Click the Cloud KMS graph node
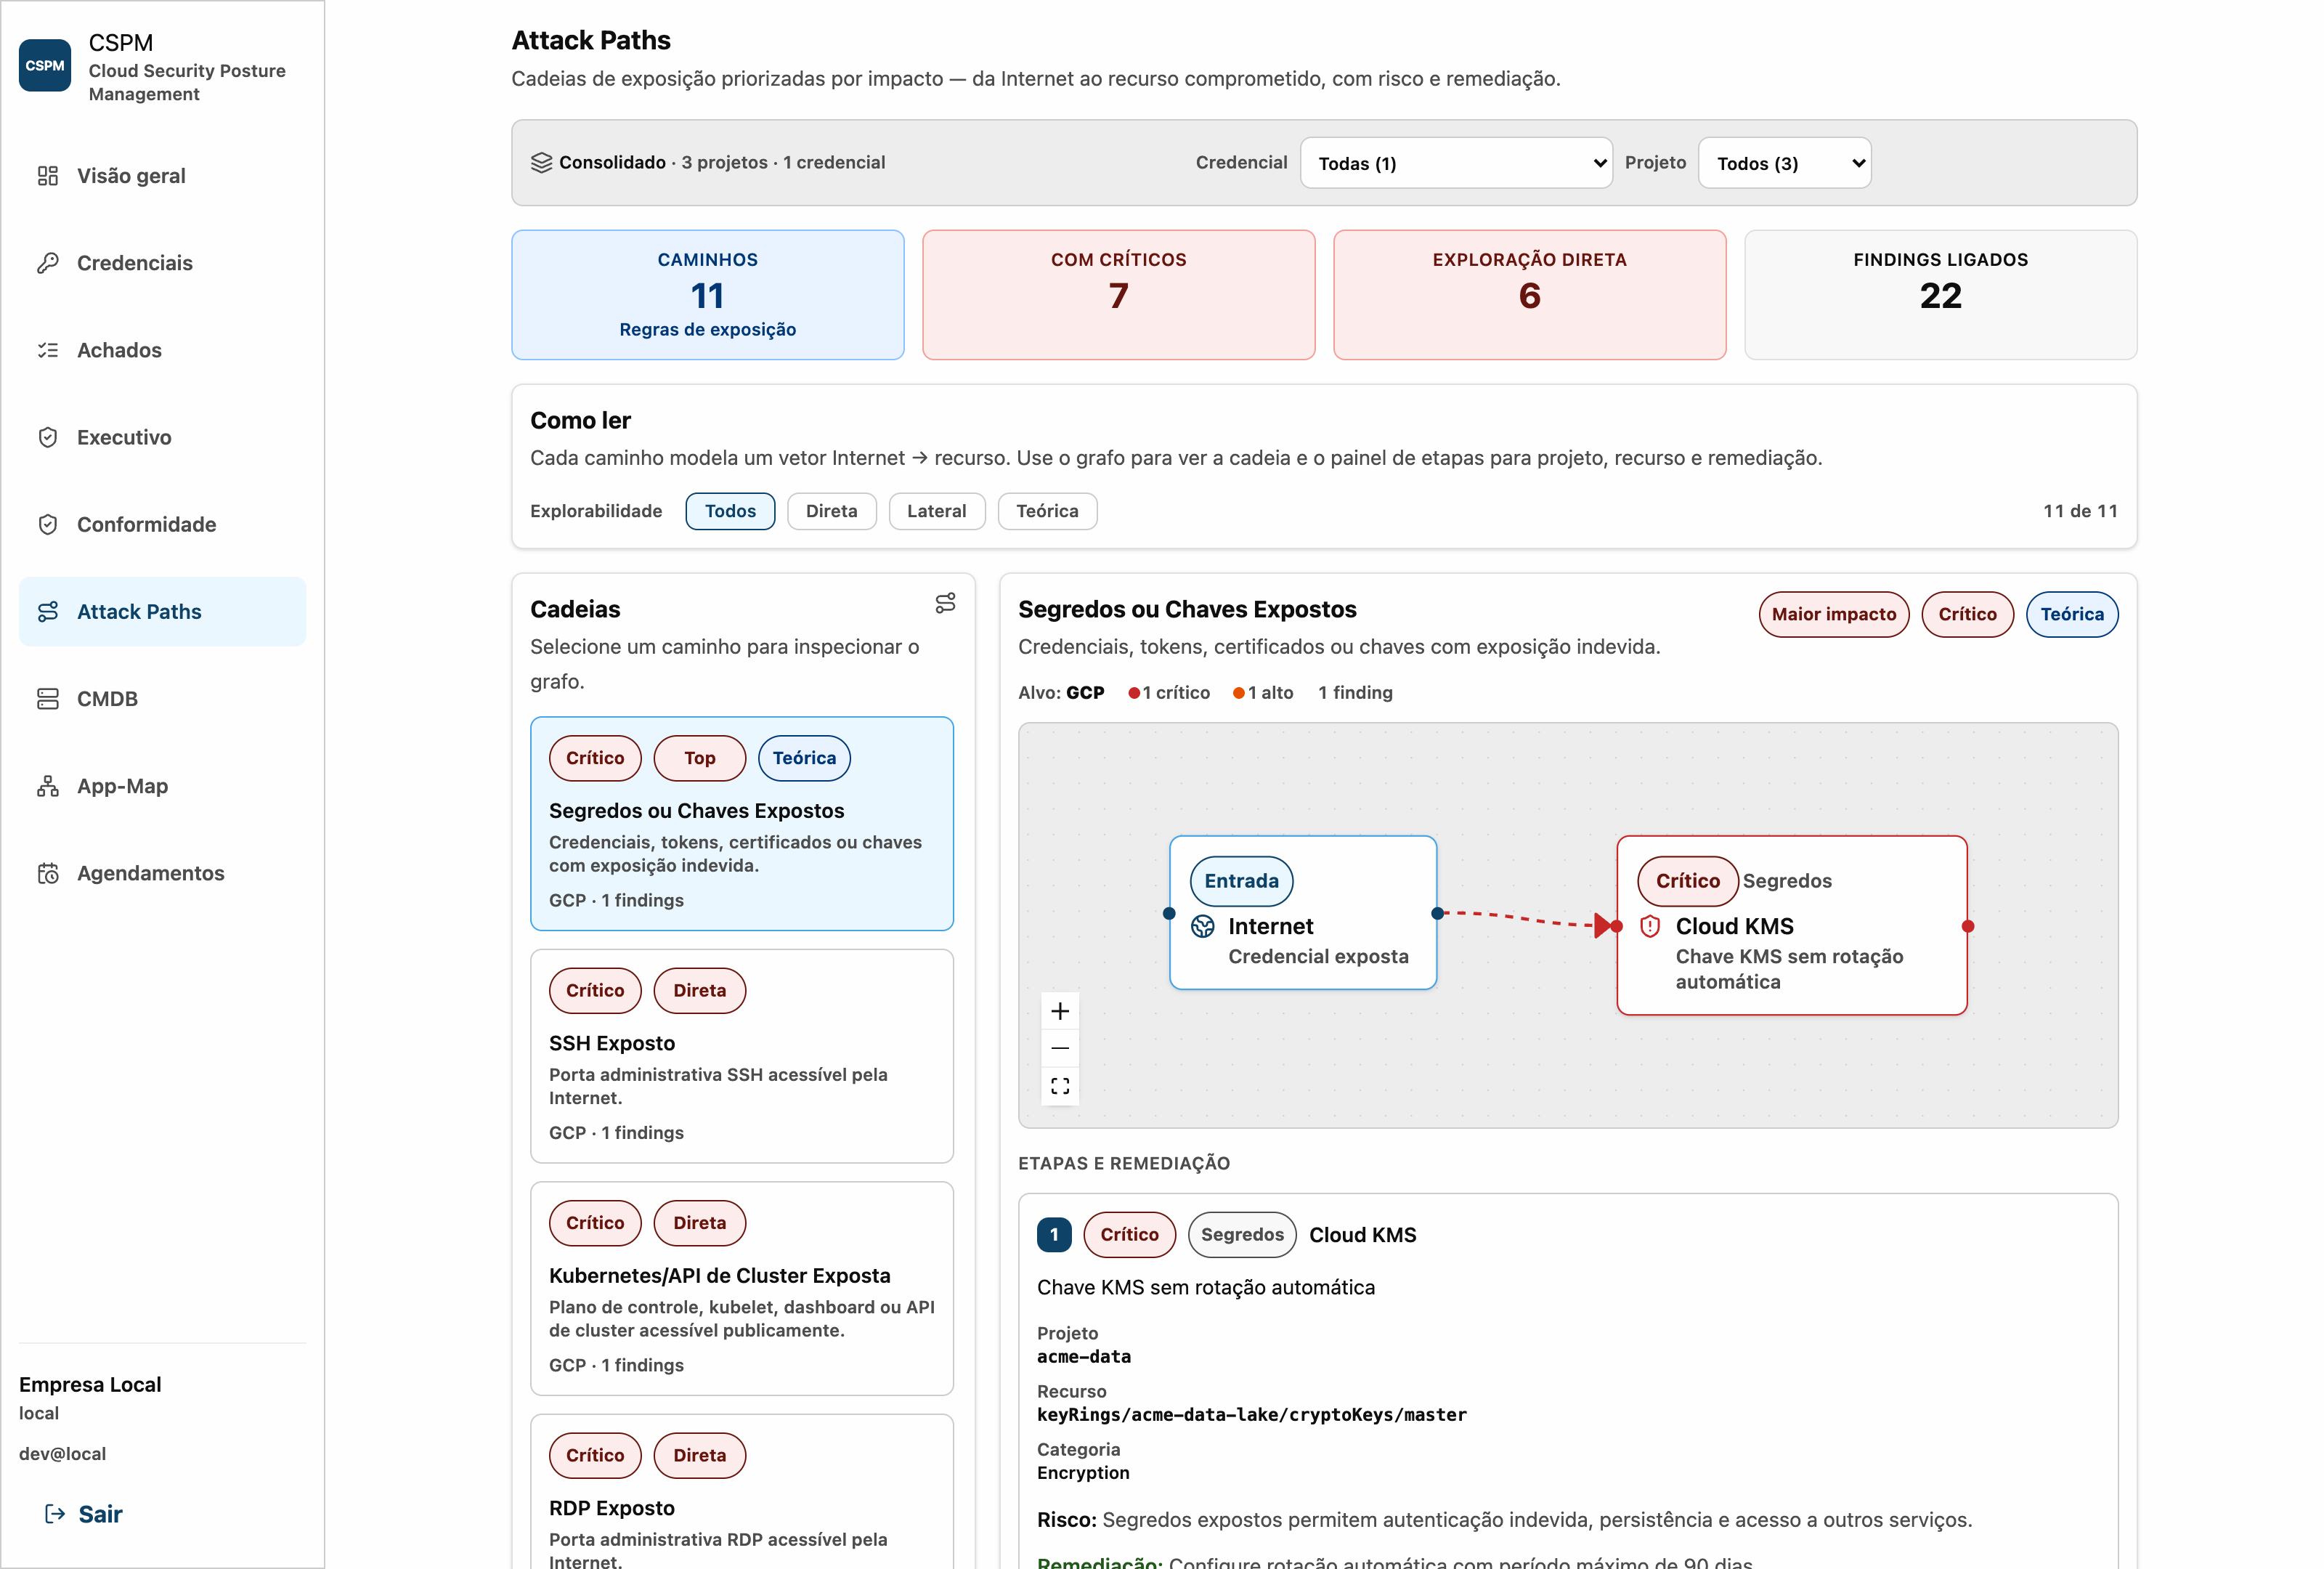Viewport: 2324px width, 1569px height. 1791,926
